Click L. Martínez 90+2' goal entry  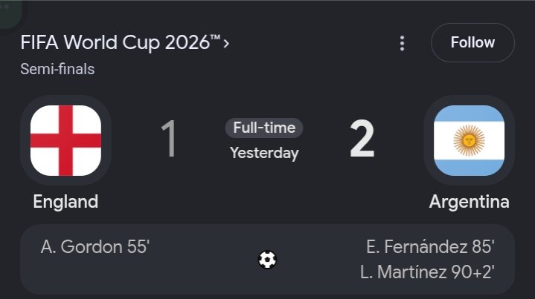[x=427, y=272]
